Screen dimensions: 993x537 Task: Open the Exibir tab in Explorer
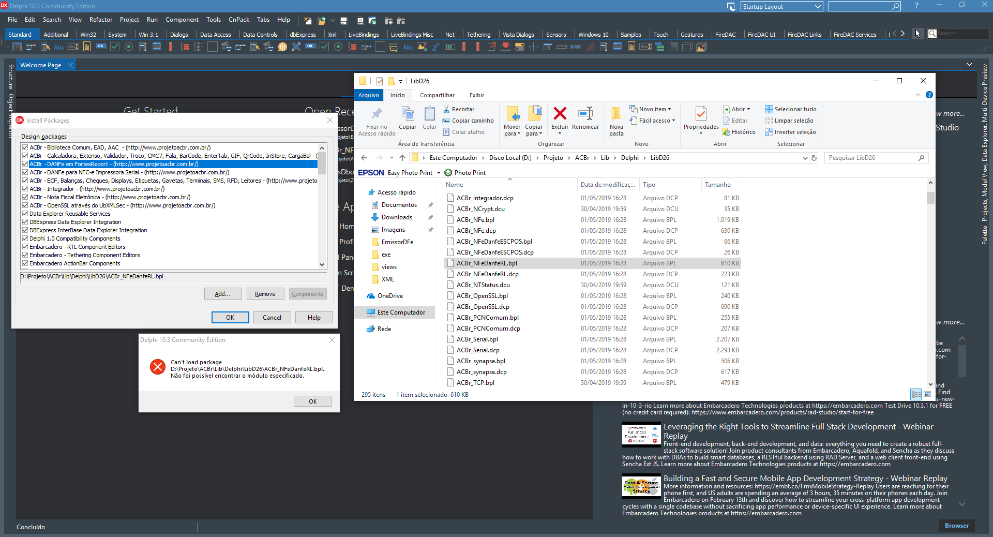coord(476,95)
